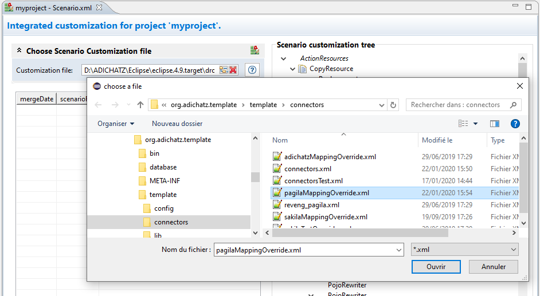
Task: Collapse the ActionResources tree node
Action: click(x=283, y=58)
